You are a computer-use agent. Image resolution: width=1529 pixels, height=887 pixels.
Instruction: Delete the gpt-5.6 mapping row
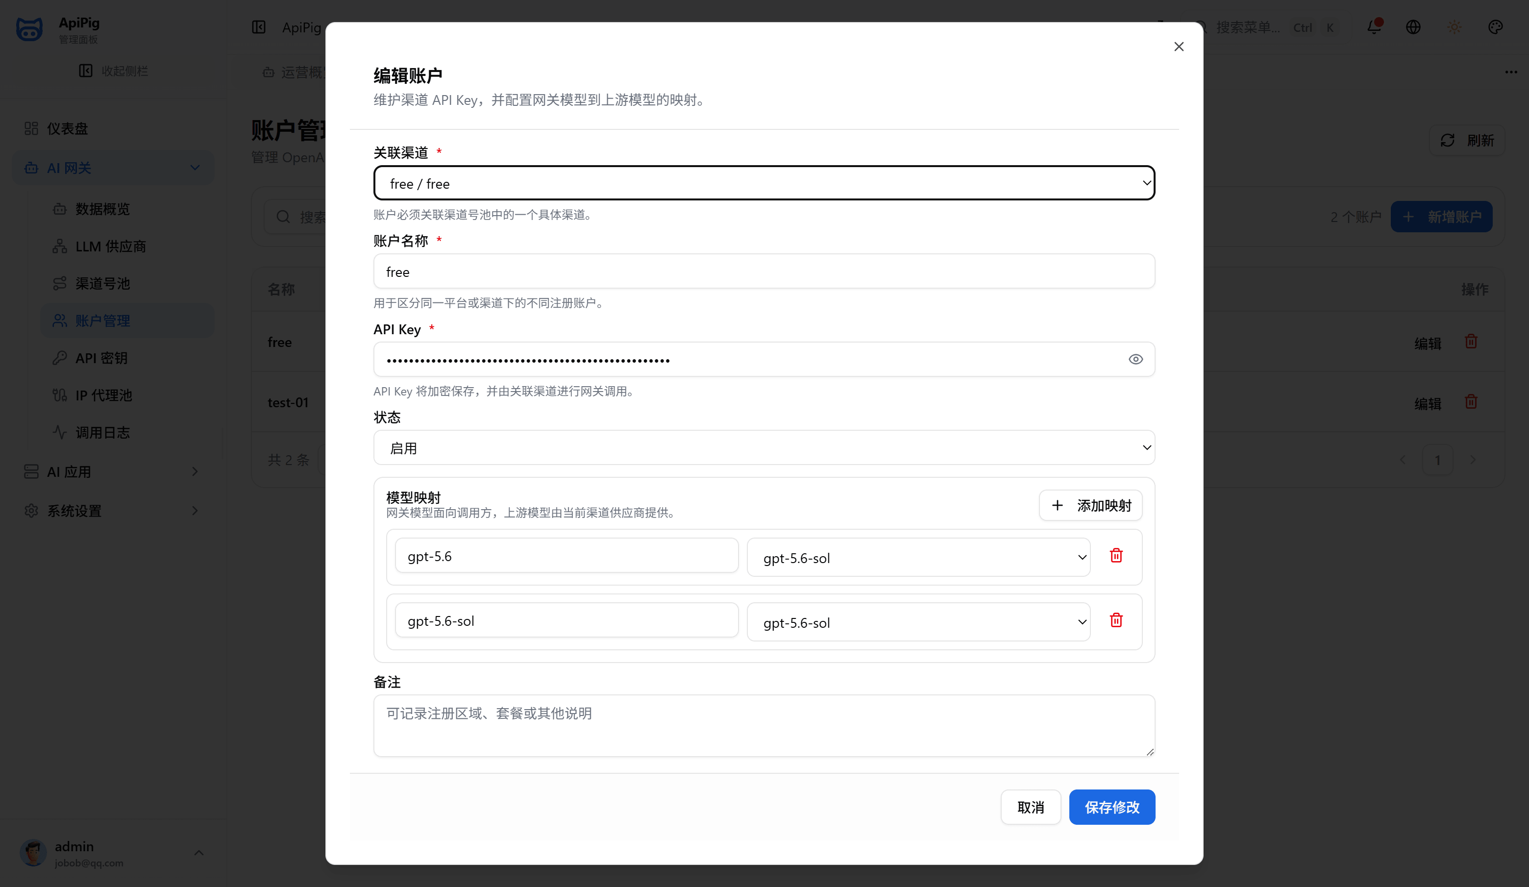[x=1116, y=556]
